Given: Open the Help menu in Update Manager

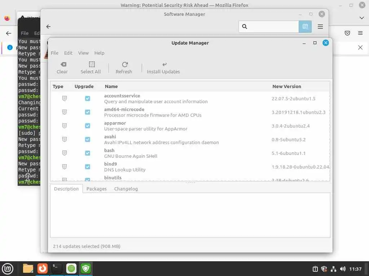Looking at the screenshot, I should [x=99, y=53].
